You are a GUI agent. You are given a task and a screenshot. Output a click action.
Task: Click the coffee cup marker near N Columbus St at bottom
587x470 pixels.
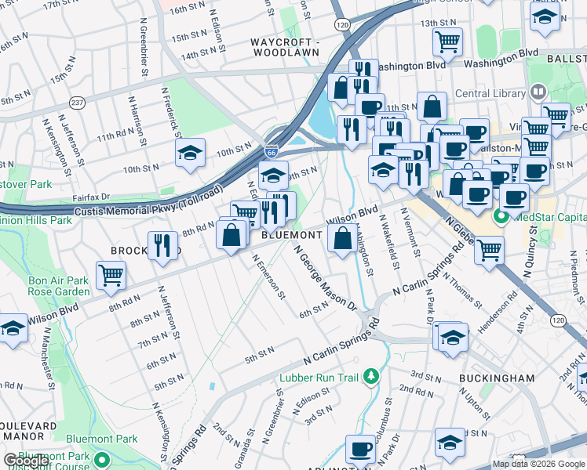(360, 450)
